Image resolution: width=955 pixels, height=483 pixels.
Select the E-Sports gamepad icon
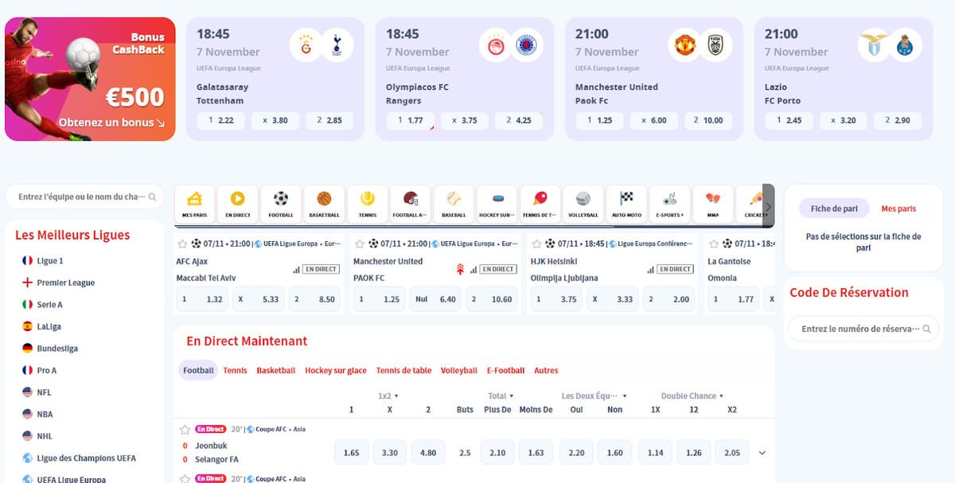pyautogui.click(x=669, y=200)
